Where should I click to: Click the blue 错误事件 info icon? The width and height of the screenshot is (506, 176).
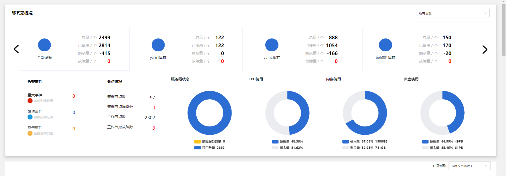30,117
